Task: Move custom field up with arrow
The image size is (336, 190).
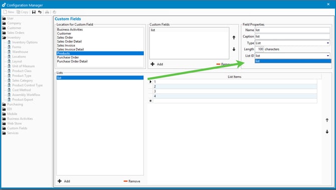Action: [x=234, y=38]
